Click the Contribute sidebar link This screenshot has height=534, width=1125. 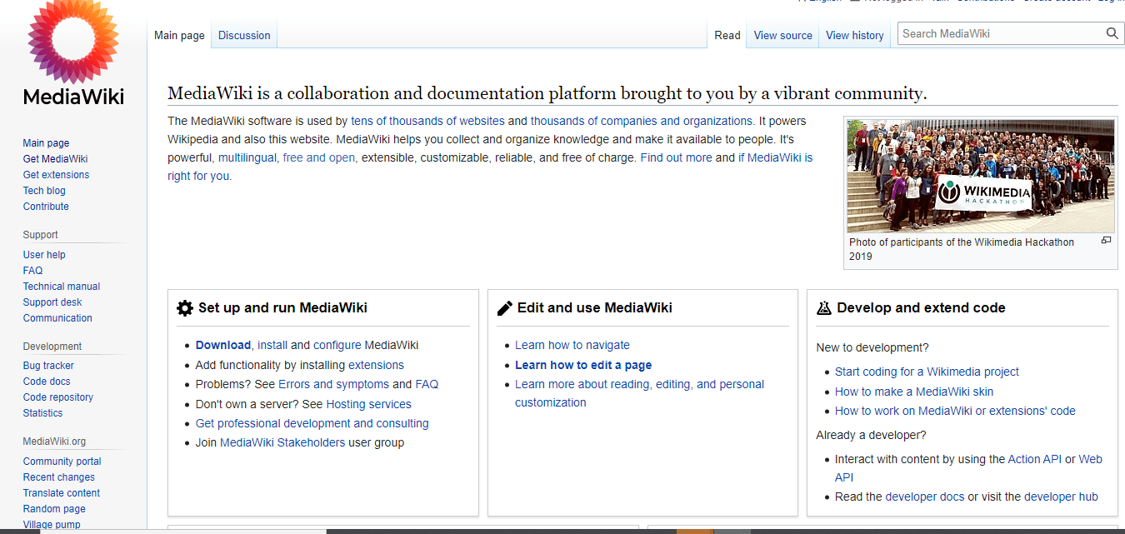(x=46, y=207)
